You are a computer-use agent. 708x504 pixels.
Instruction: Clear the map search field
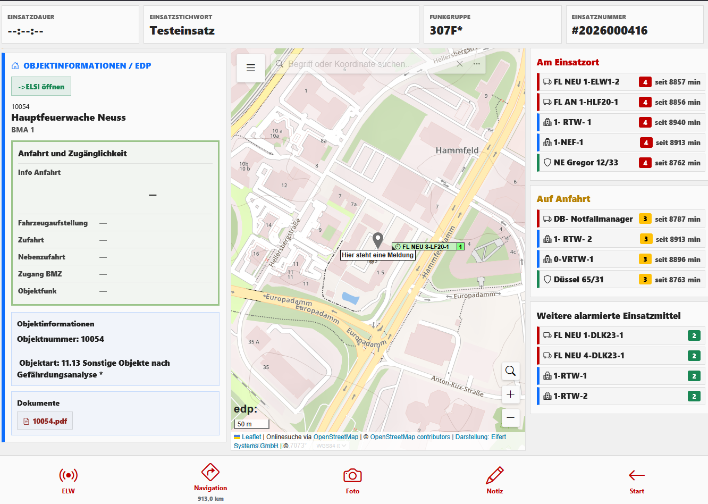(460, 64)
